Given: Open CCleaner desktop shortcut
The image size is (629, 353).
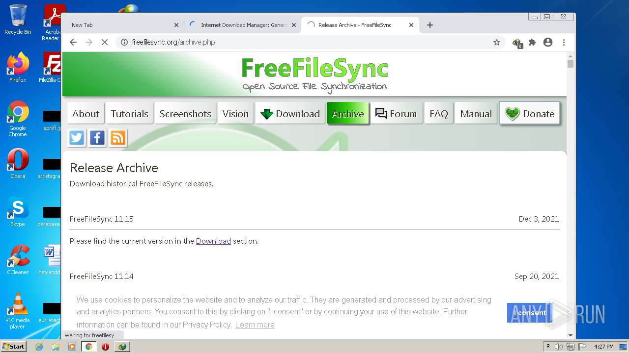Looking at the screenshot, I should point(18,260).
